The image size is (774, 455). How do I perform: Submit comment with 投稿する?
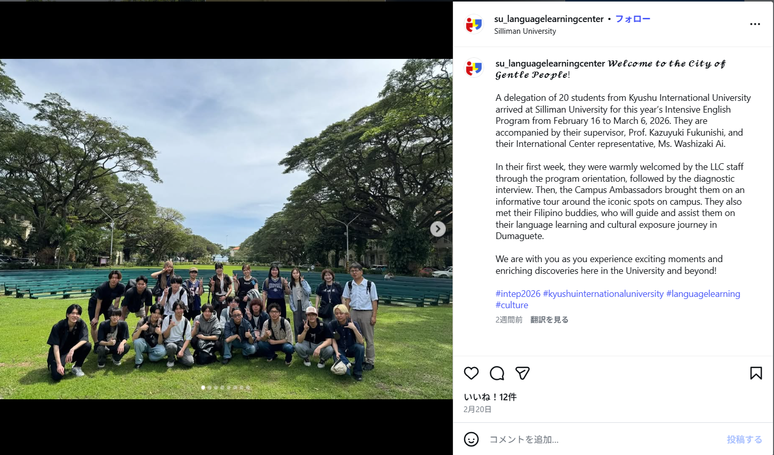click(x=744, y=440)
